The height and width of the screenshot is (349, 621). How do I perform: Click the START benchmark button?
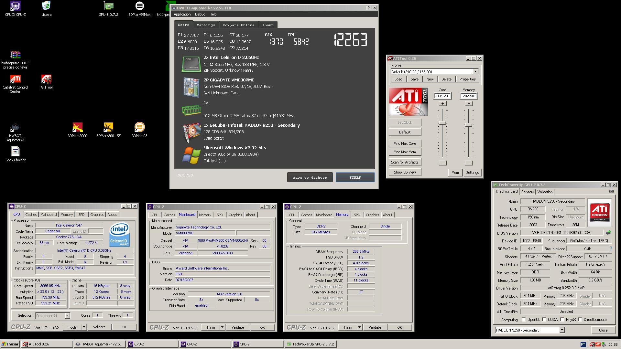[355, 177]
